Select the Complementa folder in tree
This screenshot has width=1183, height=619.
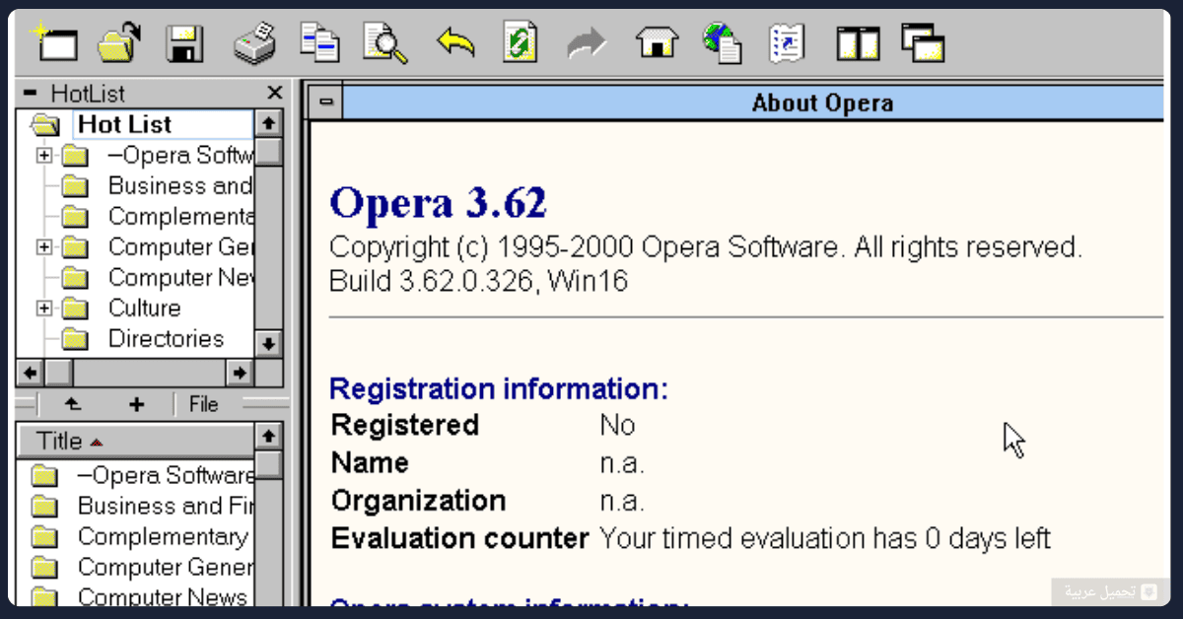pyautogui.click(x=179, y=217)
